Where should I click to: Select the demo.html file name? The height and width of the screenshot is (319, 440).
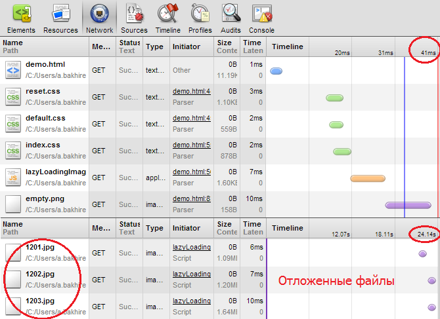[x=45, y=64]
